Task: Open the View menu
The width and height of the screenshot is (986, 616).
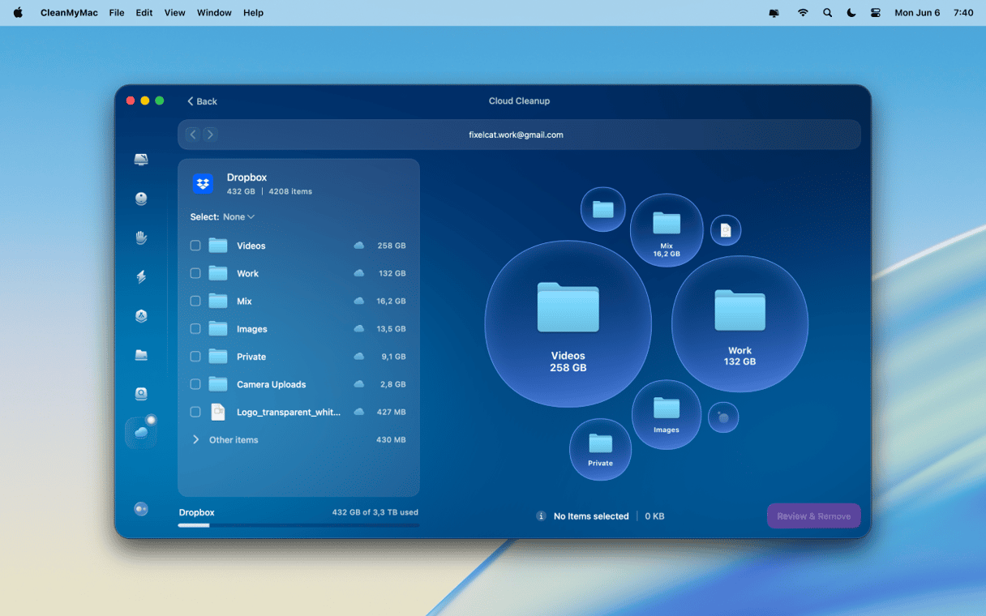Action: tap(174, 13)
